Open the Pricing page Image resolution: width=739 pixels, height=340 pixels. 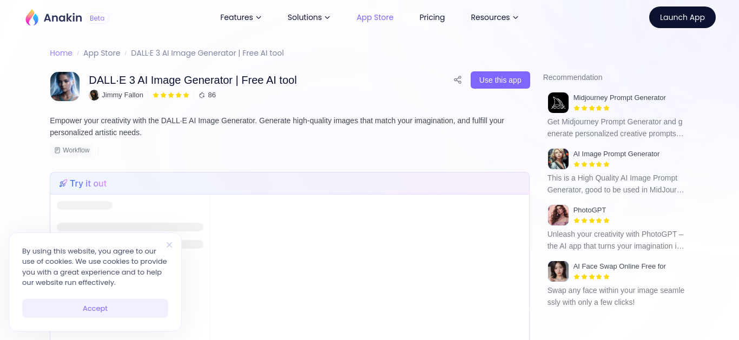pos(432,17)
